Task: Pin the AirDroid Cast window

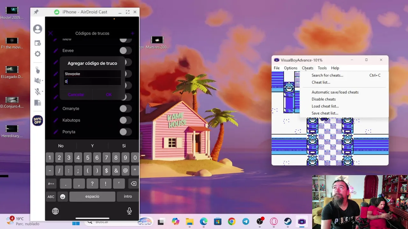Action: point(36,12)
